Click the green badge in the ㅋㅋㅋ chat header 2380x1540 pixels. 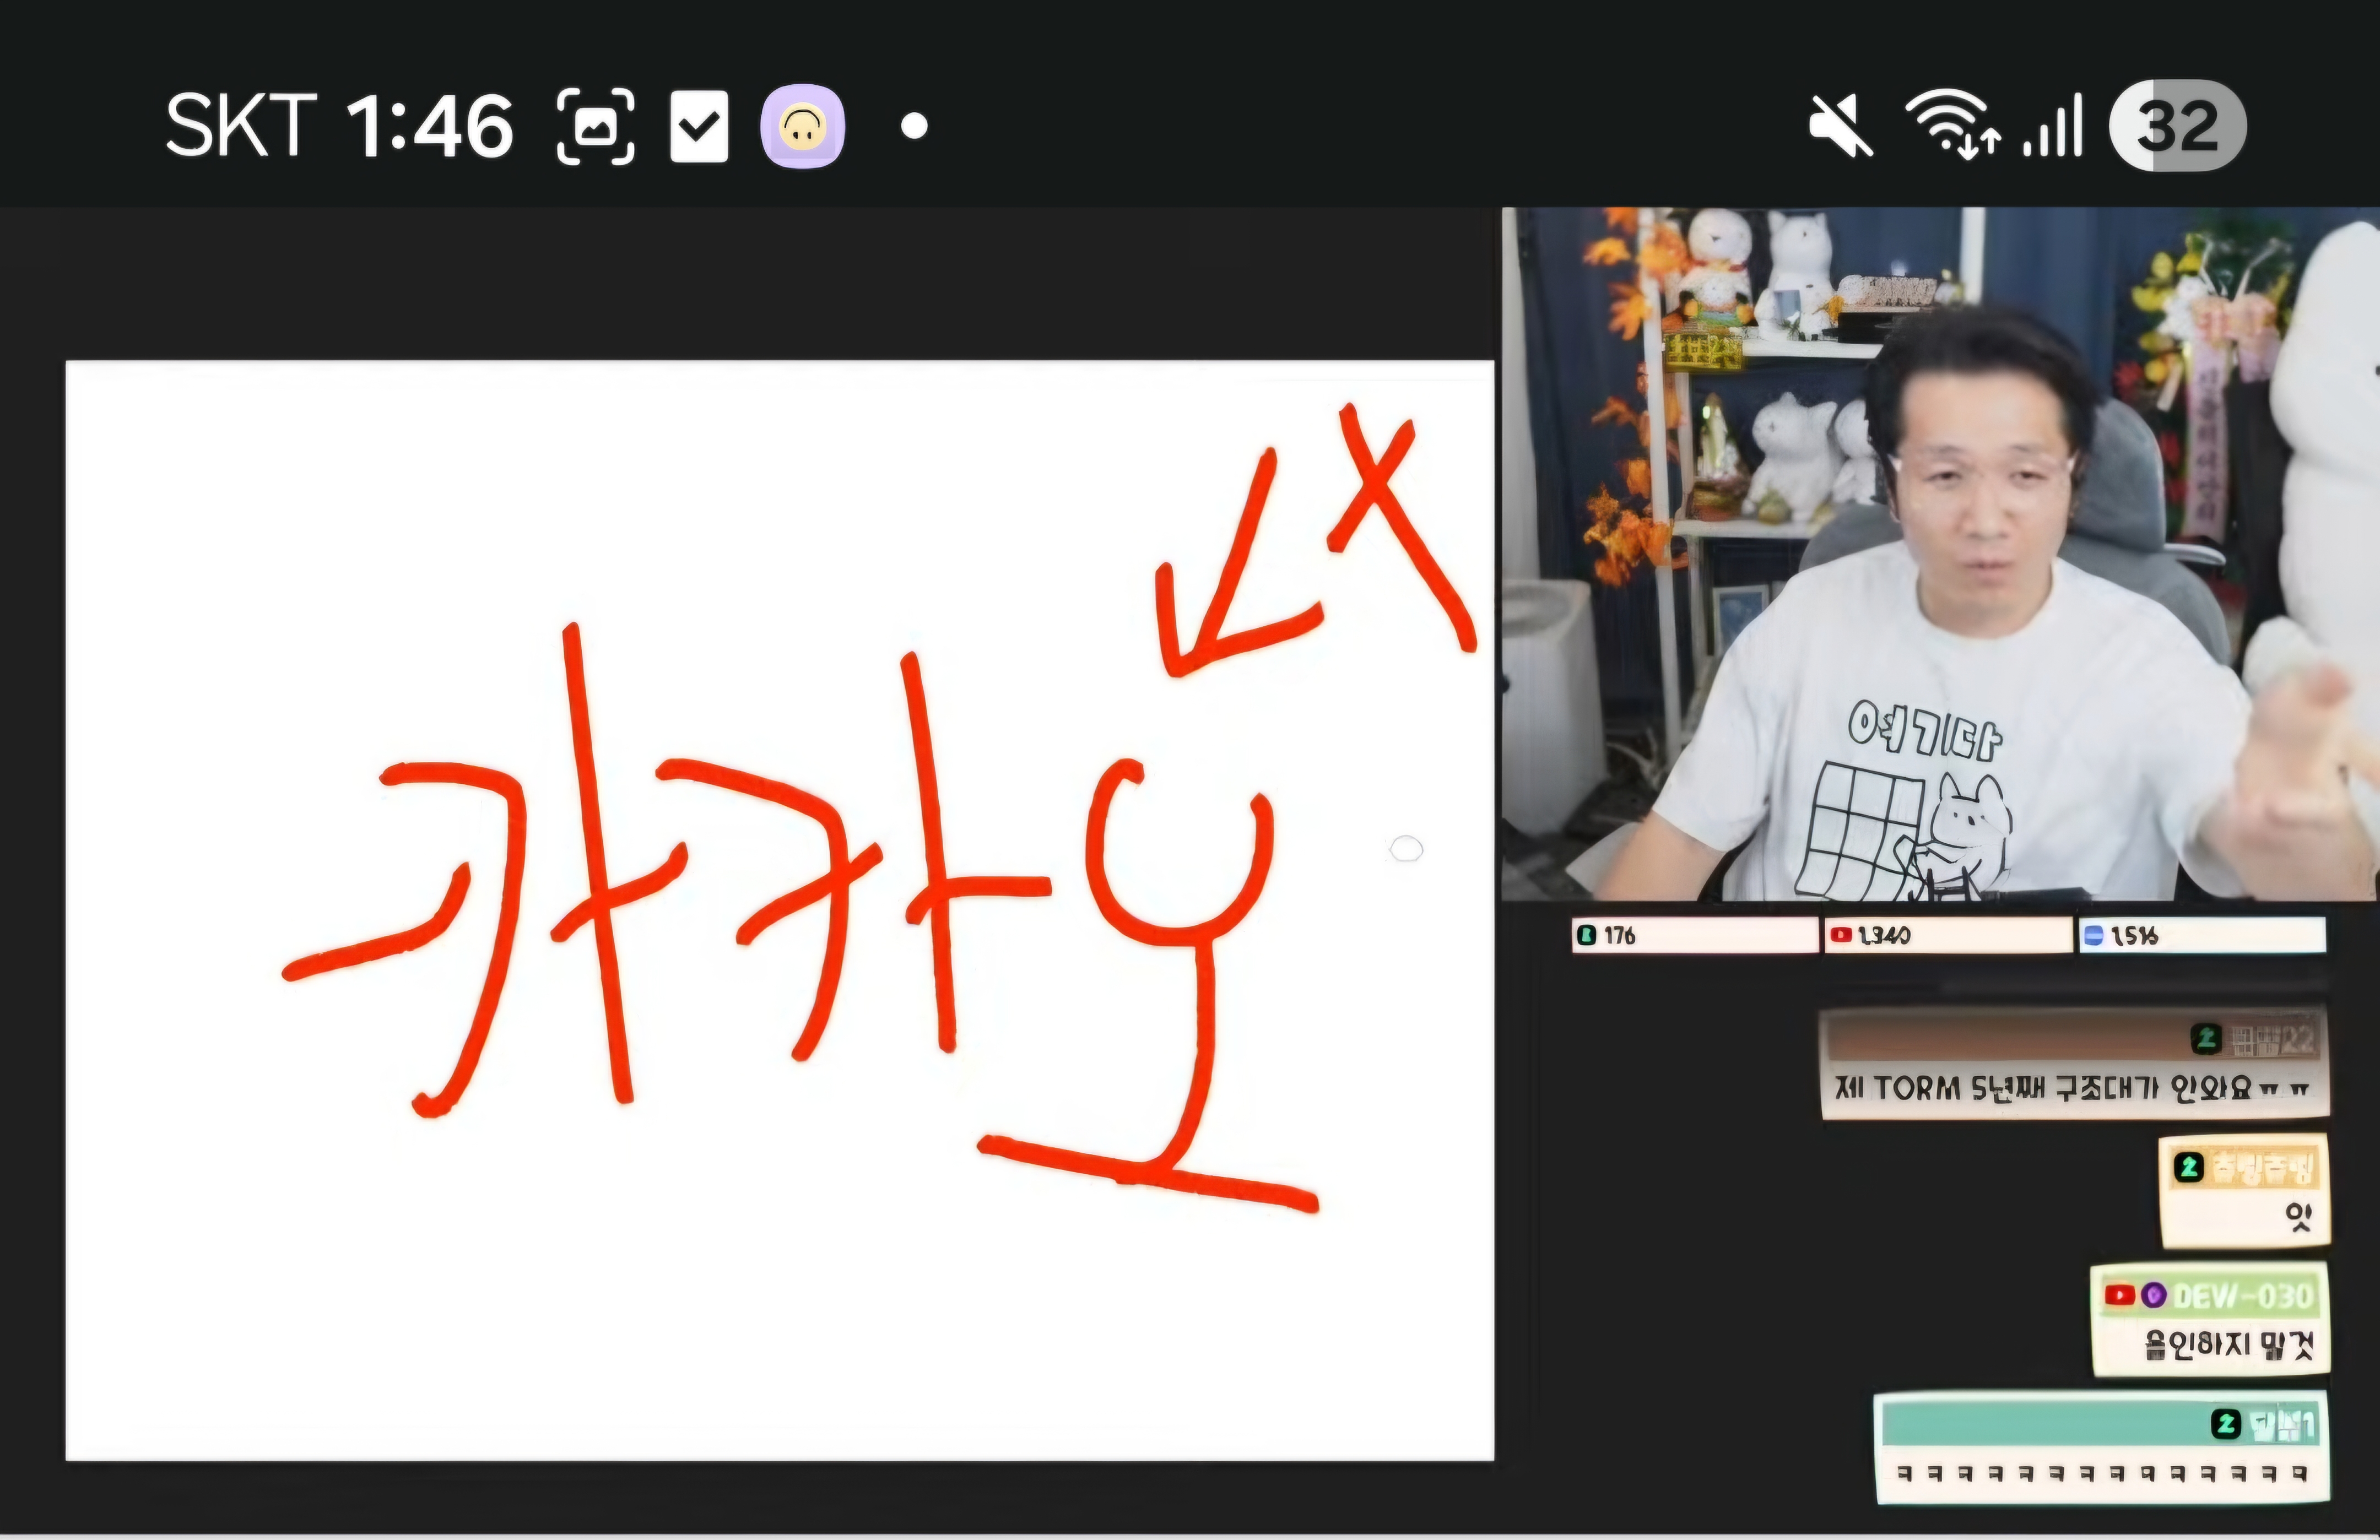pyautogui.click(x=2225, y=1424)
